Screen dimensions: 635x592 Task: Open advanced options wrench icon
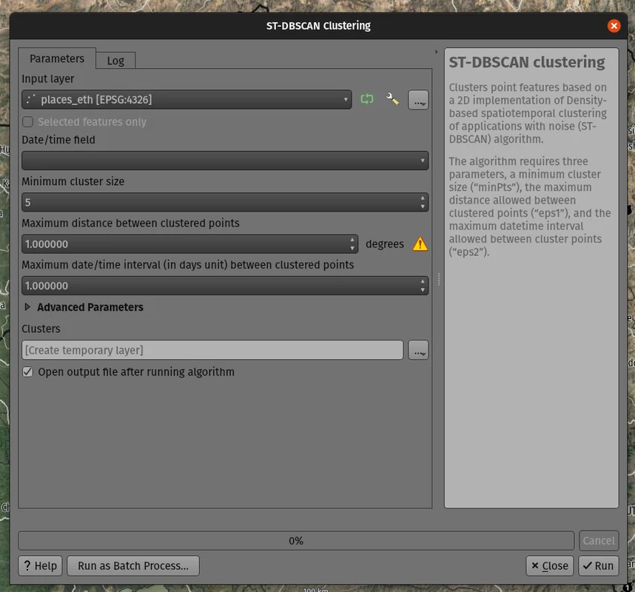[x=393, y=99]
